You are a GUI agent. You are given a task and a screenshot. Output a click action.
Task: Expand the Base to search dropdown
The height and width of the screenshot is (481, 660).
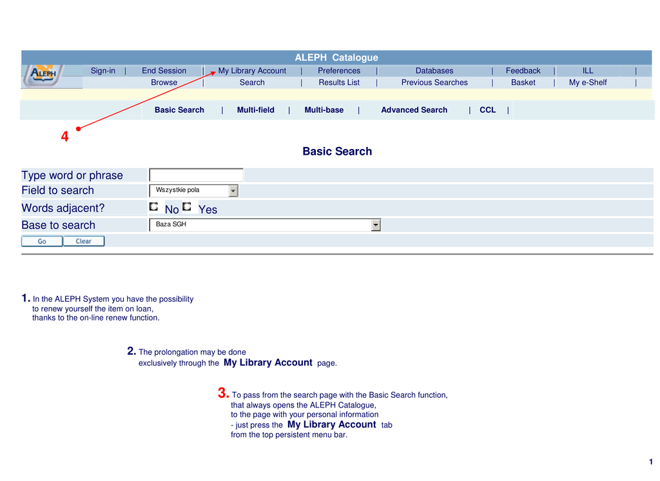(376, 225)
